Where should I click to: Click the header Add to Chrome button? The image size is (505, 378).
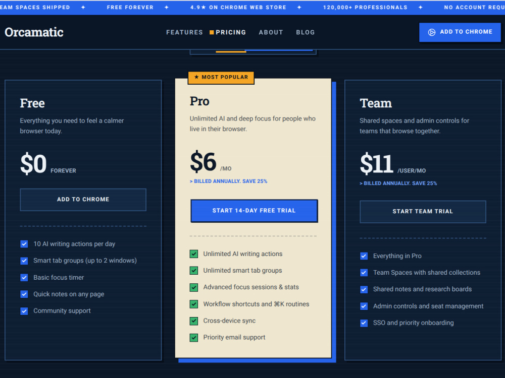[460, 32]
